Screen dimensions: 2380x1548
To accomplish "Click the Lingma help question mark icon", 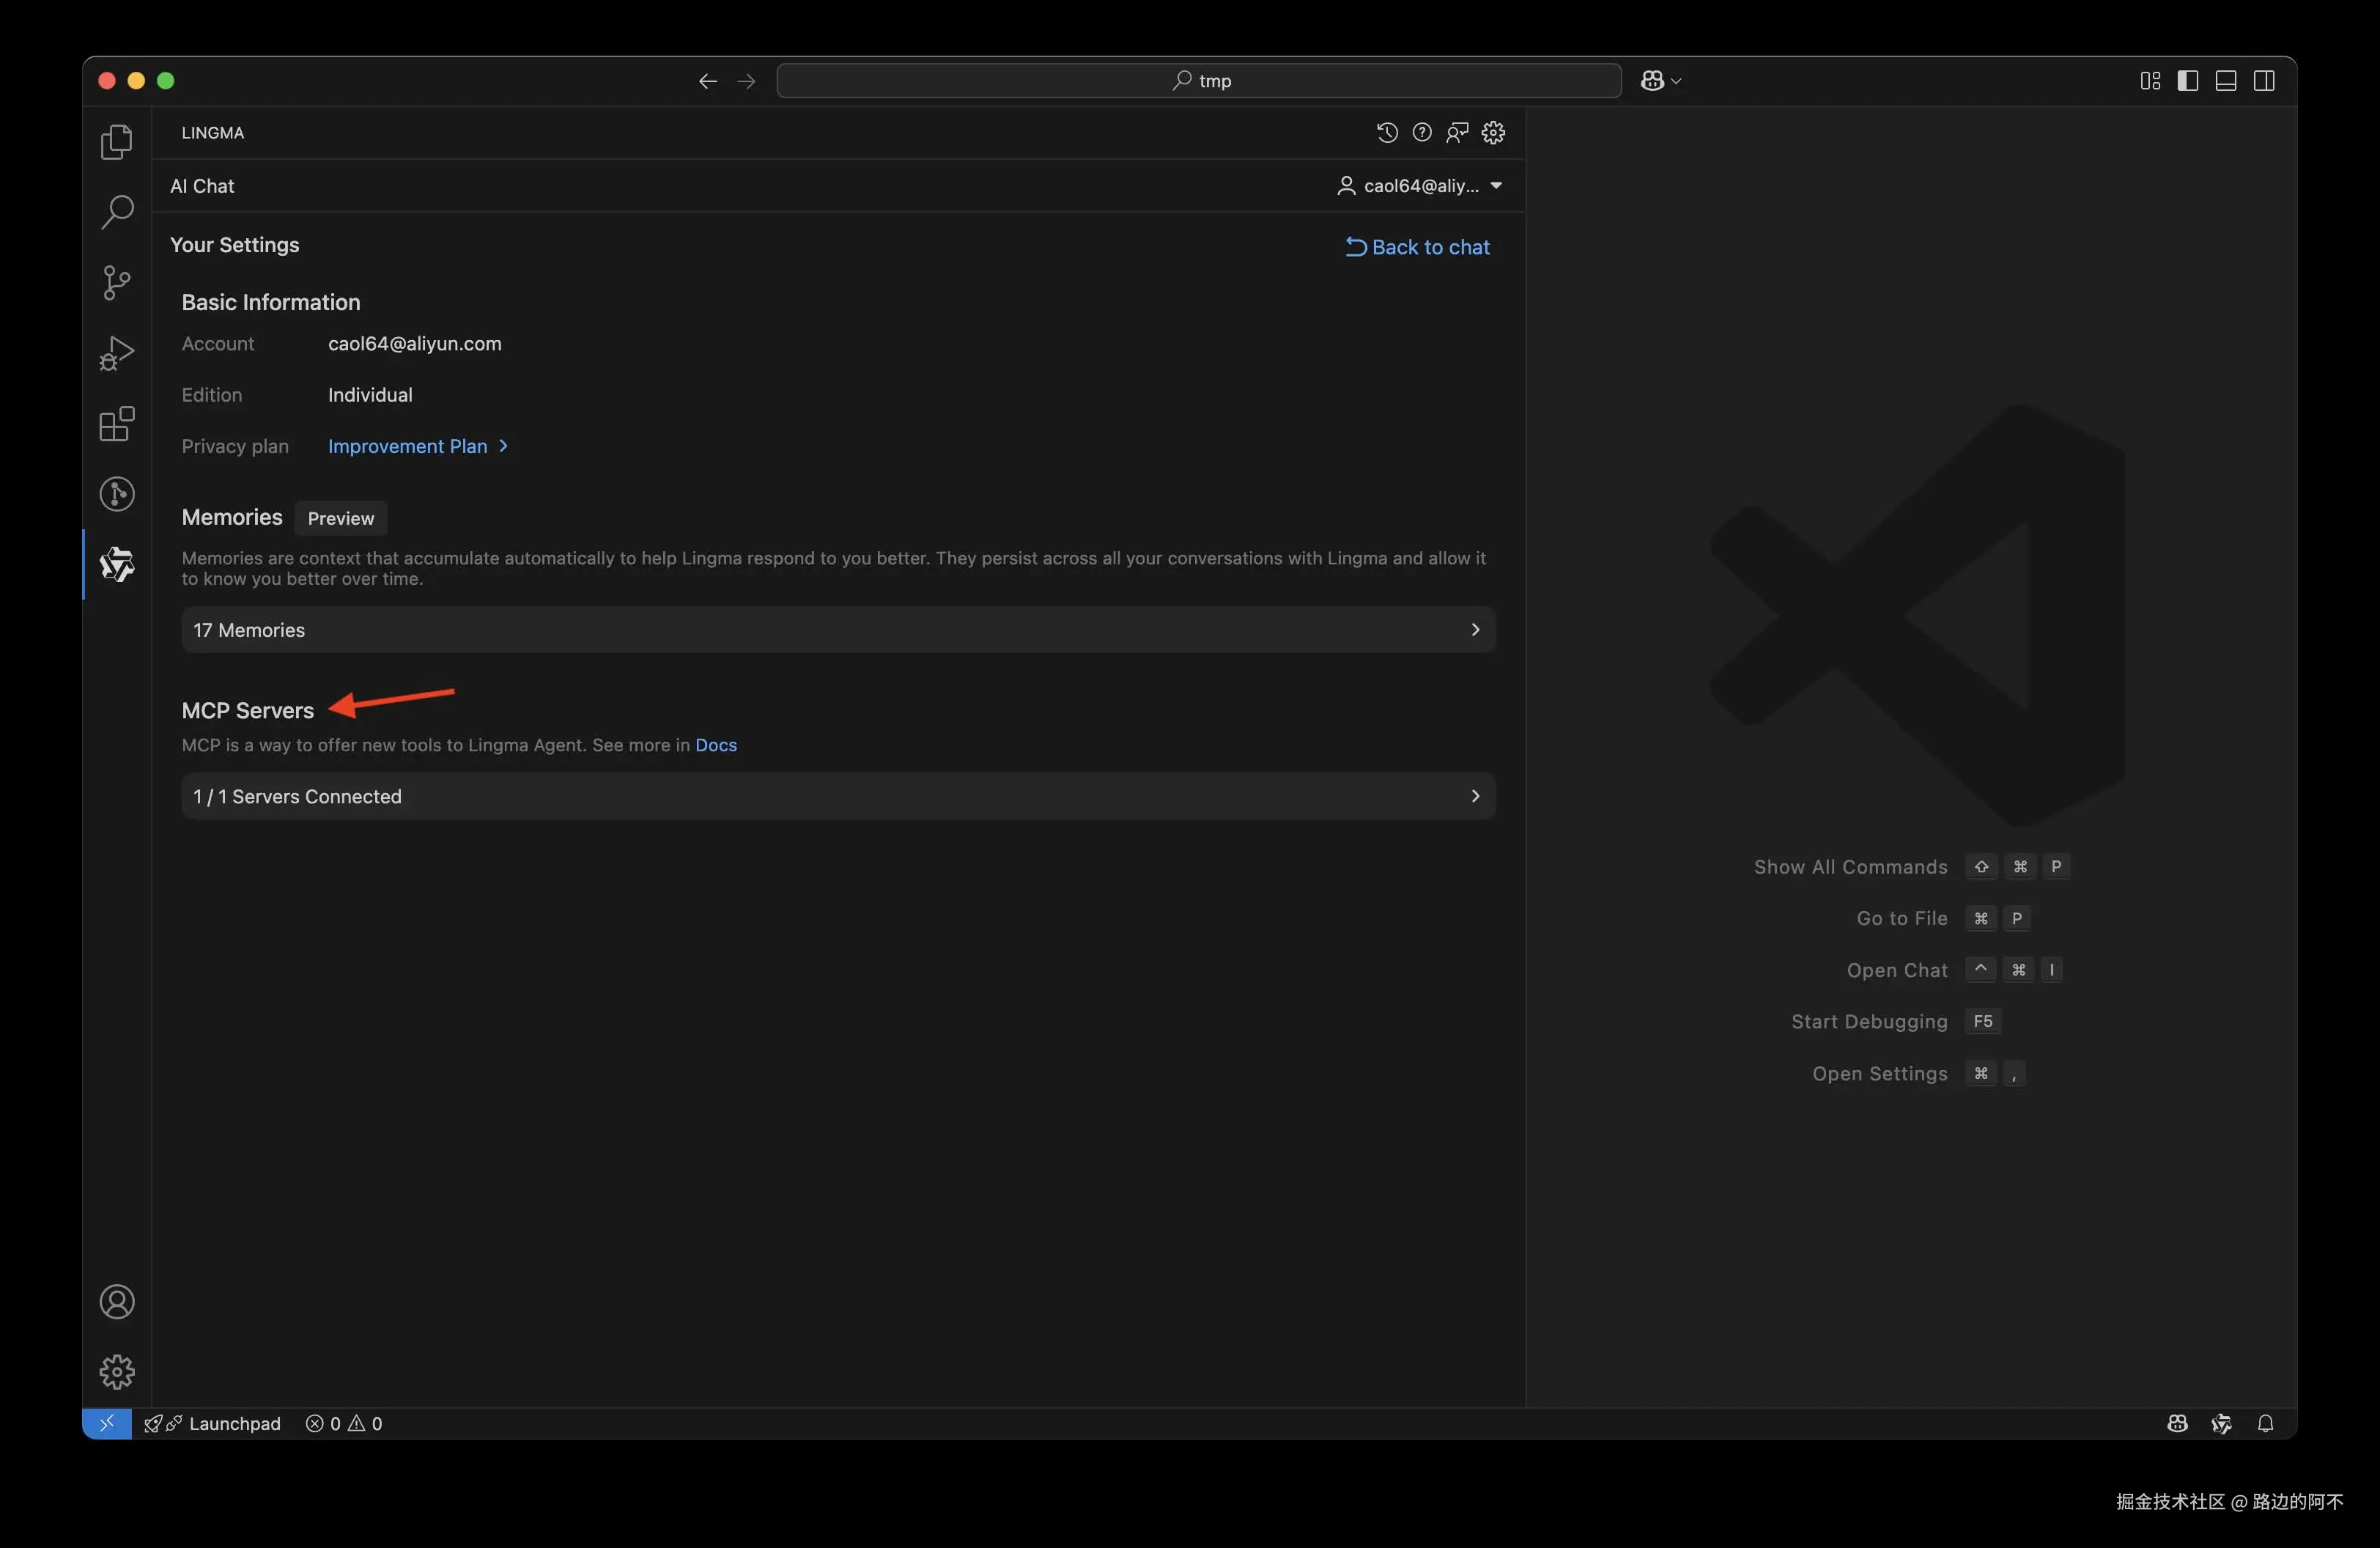I will (1421, 133).
